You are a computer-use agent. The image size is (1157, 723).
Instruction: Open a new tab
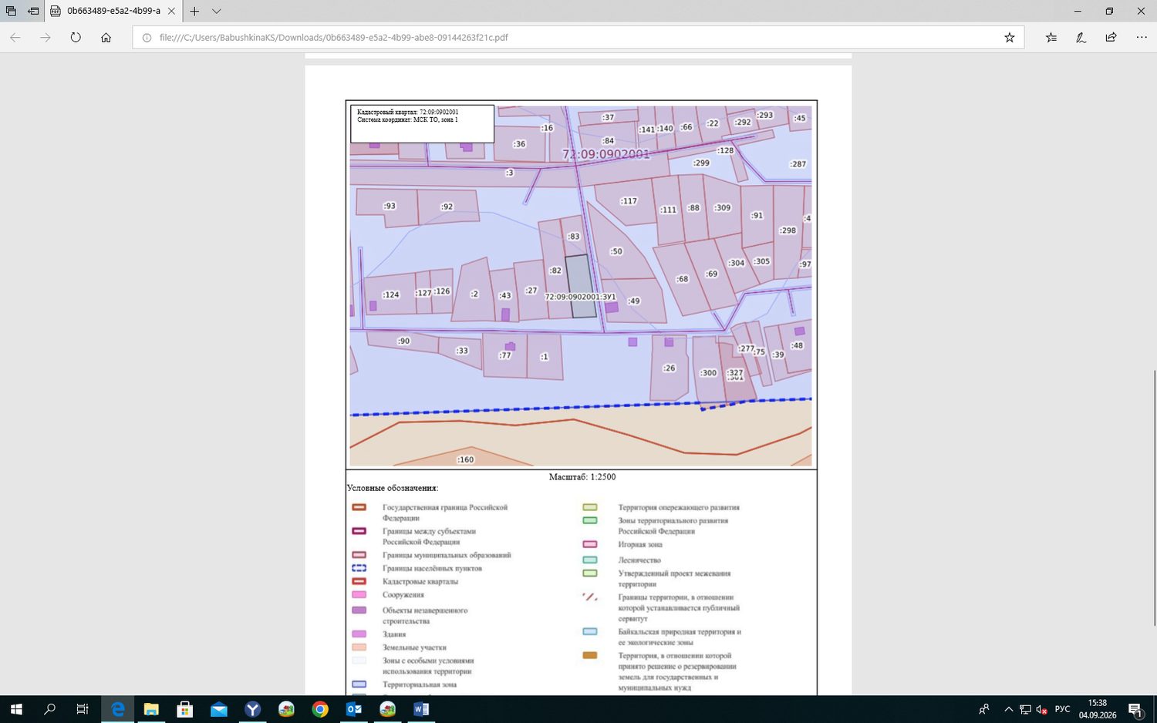point(194,12)
